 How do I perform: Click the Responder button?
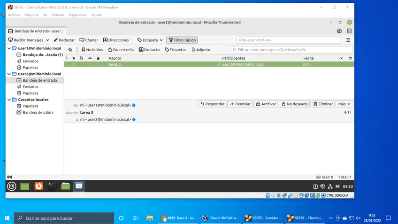pyautogui.click(x=212, y=104)
